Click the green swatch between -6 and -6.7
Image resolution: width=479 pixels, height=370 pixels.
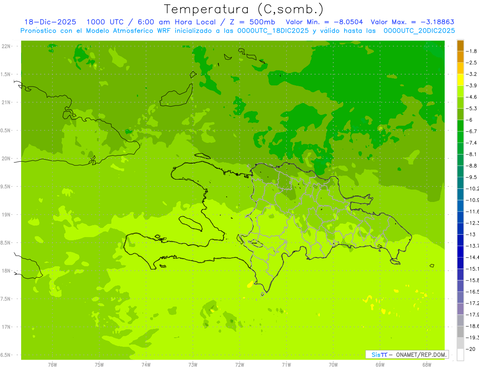coord(460,126)
